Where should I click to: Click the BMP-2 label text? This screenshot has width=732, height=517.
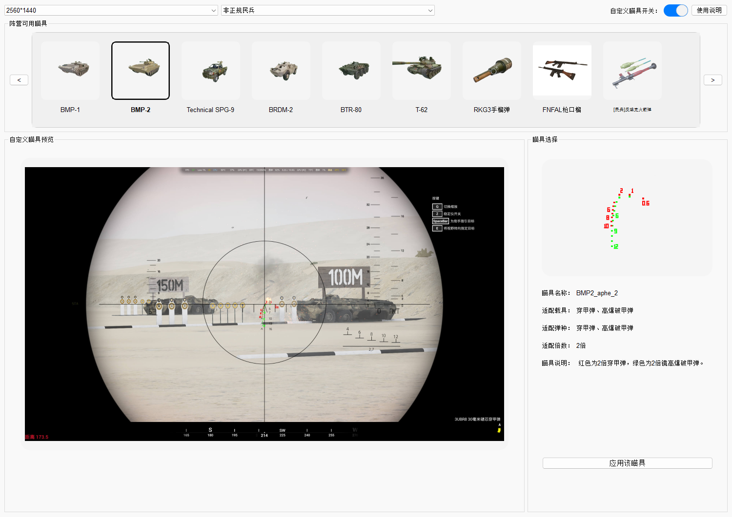[141, 110]
